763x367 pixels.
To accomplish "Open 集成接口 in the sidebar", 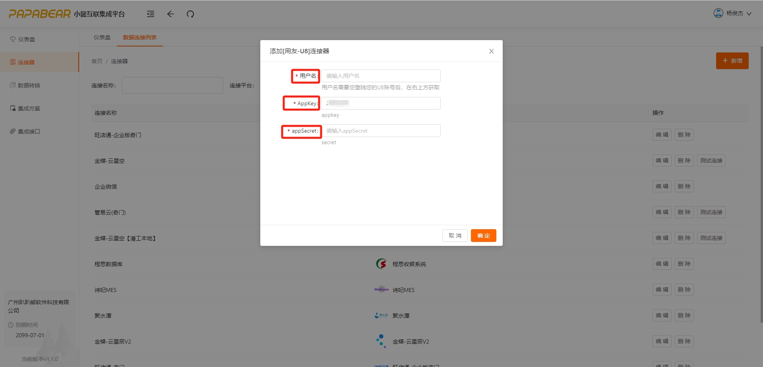I will 29,131.
